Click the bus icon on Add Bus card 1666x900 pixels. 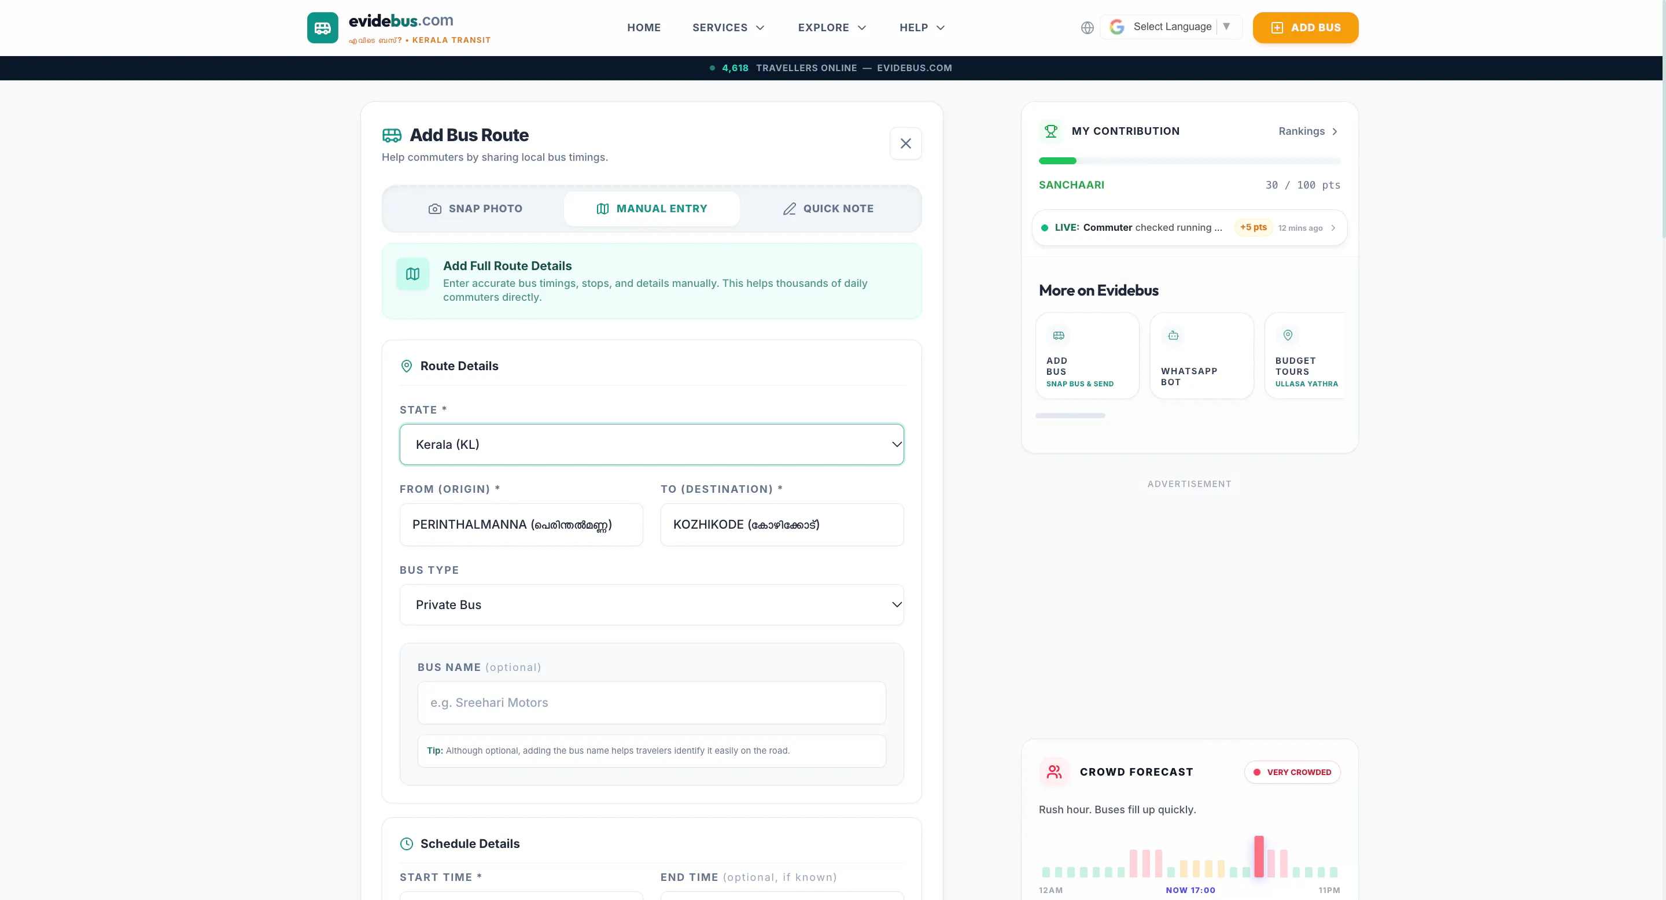[x=1058, y=335]
